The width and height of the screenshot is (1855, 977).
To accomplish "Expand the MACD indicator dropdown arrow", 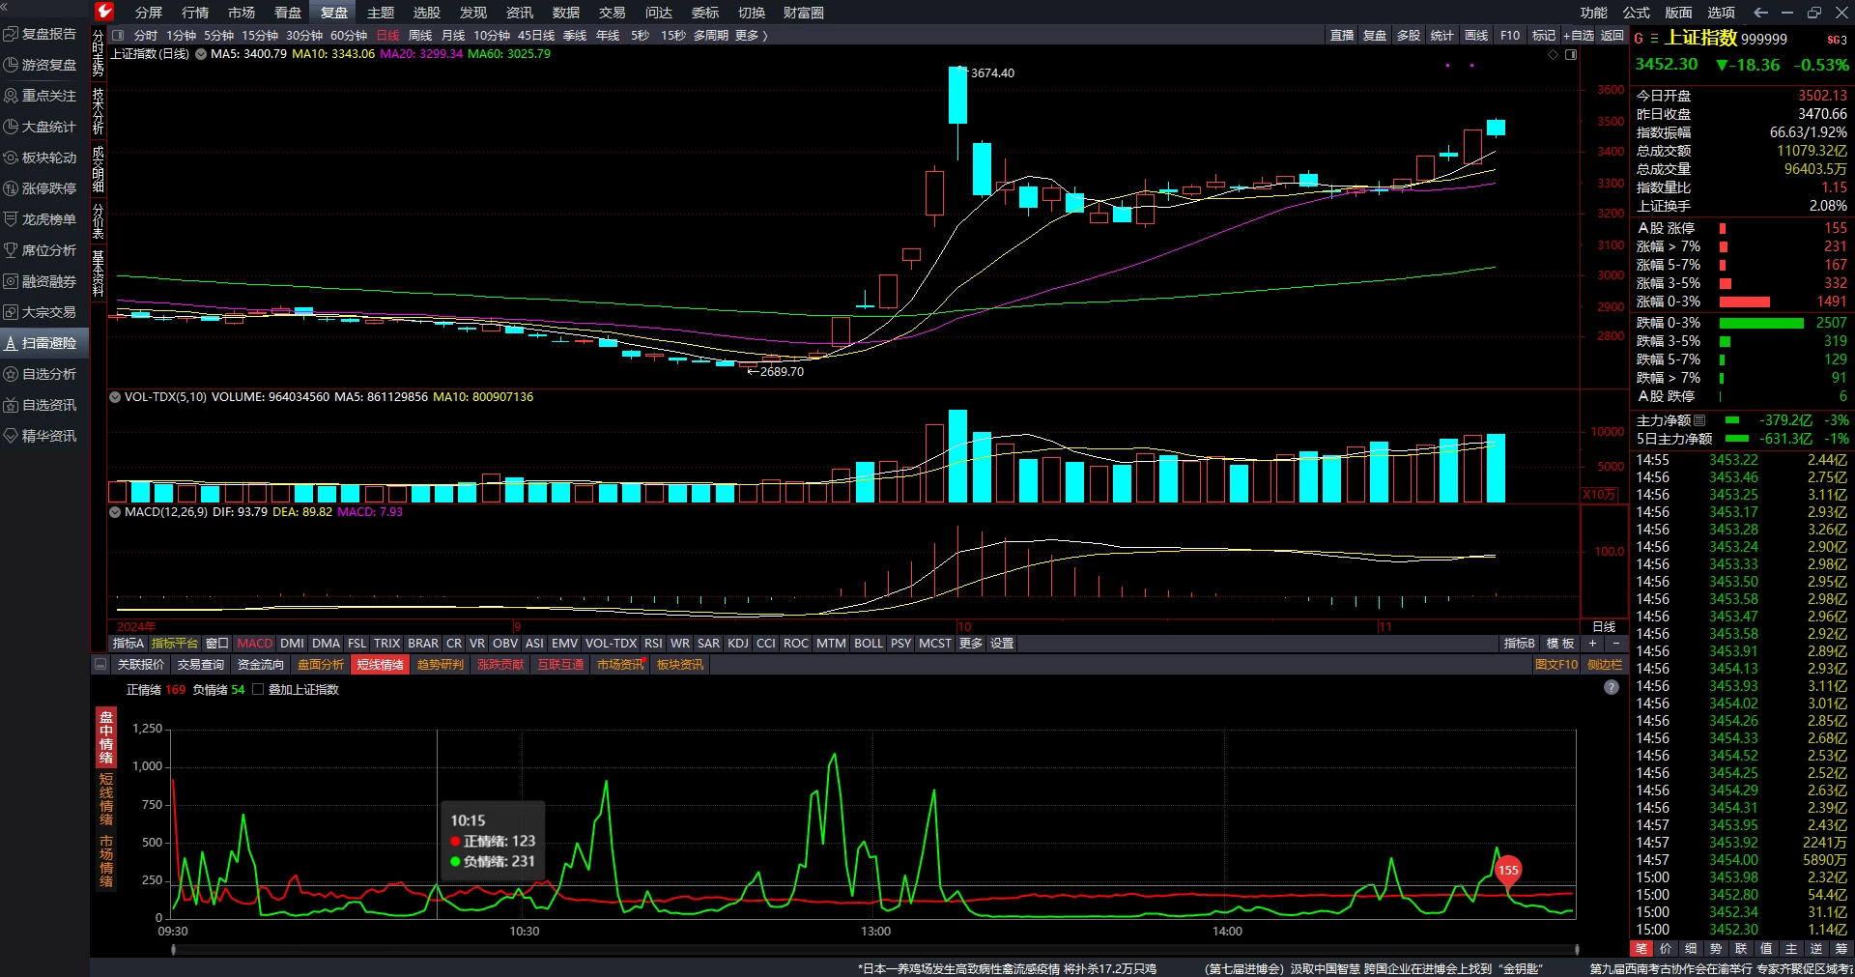I will tap(115, 512).
